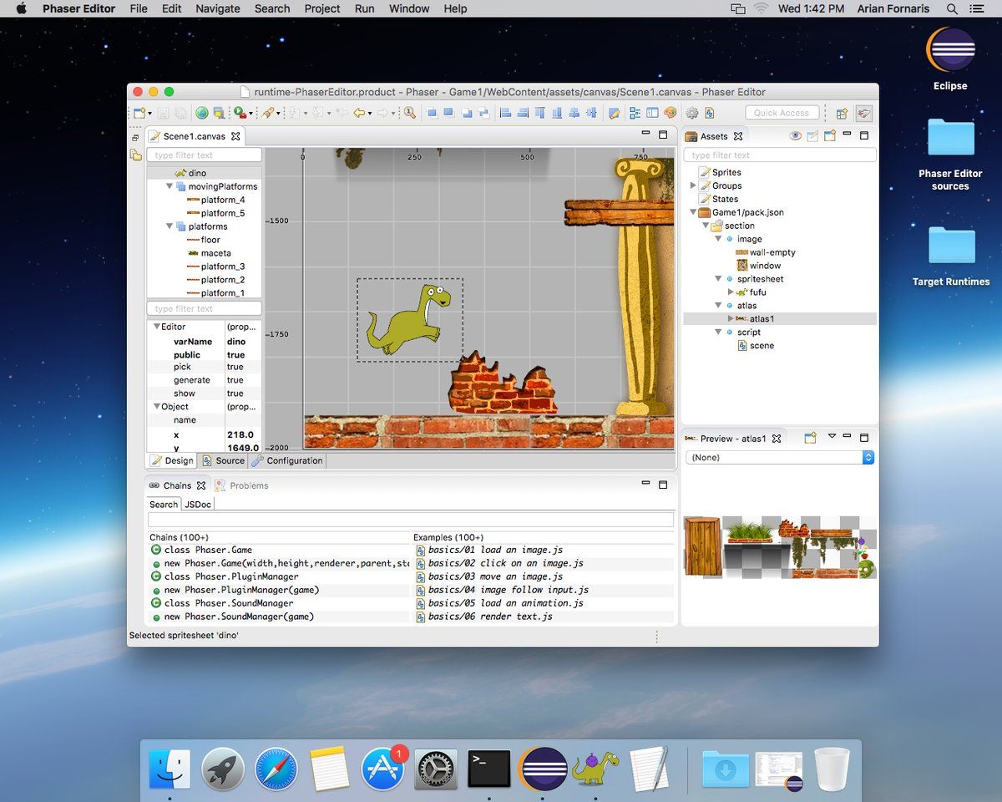Click the Quick Access field
Image resolution: width=1002 pixels, height=802 pixels.
tap(782, 113)
